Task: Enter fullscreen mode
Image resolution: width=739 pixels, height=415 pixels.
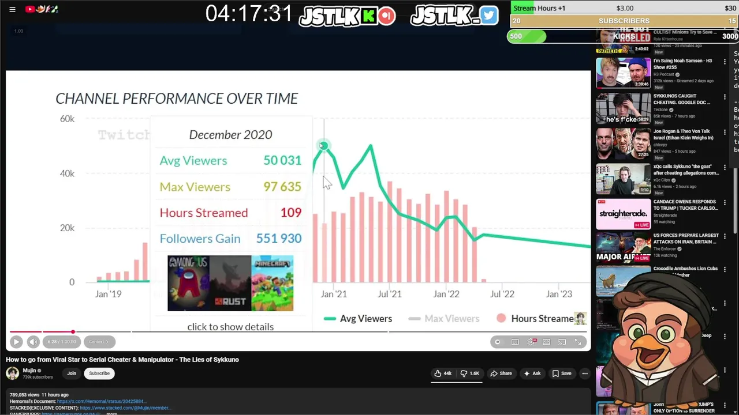Action: [578, 342]
